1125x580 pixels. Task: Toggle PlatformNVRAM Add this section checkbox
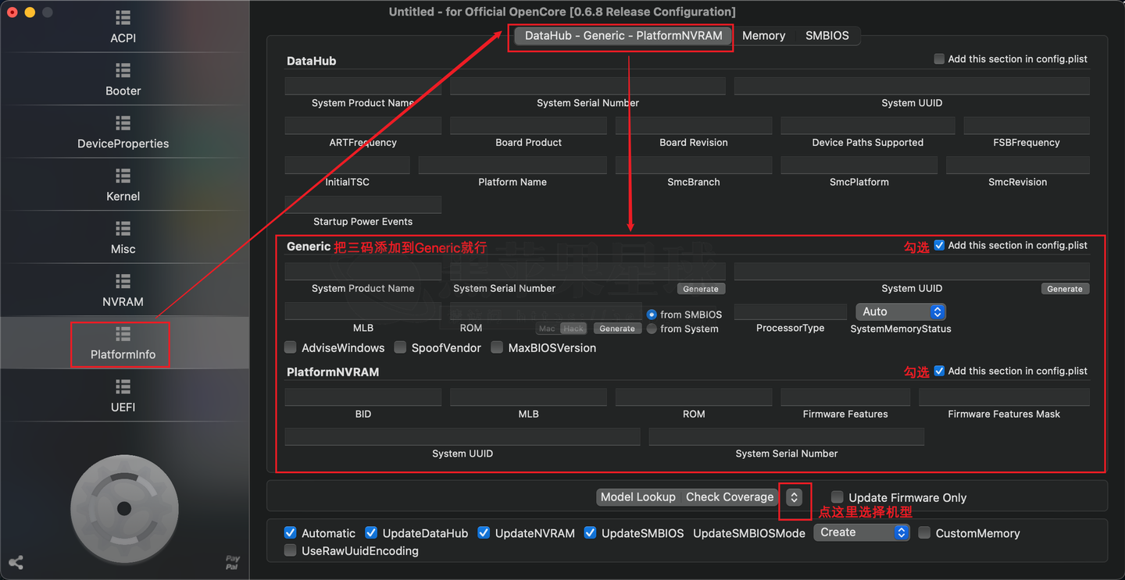pos(939,371)
